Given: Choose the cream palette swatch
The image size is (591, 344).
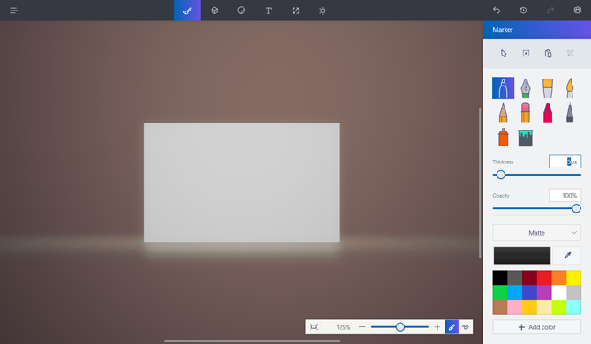Looking at the screenshot, I should [x=544, y=307].
